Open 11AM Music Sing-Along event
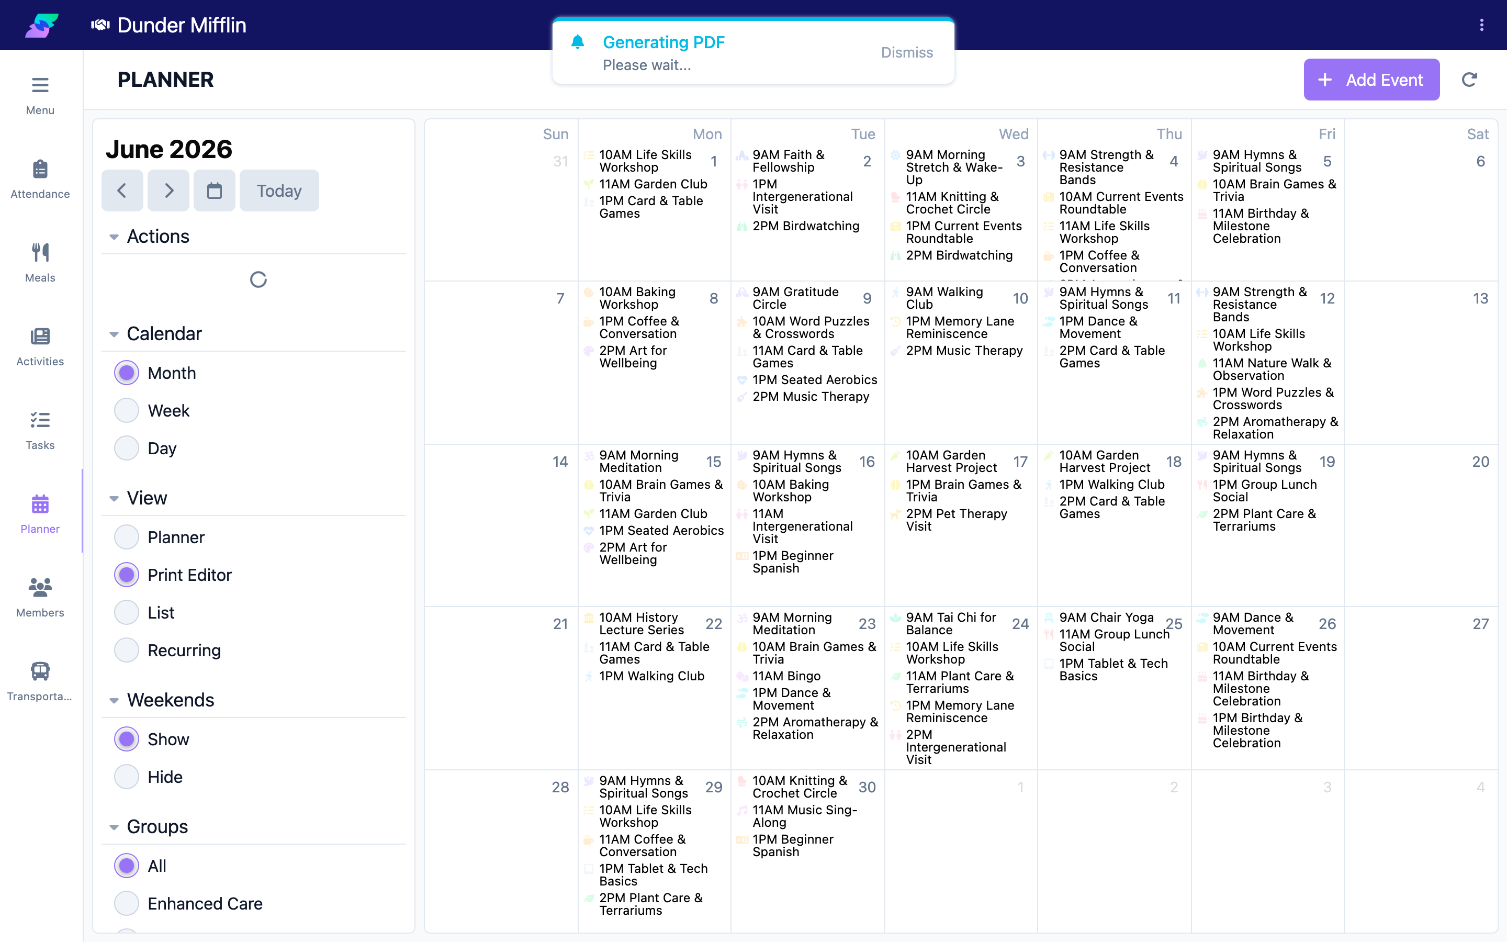 click(805, 816)
